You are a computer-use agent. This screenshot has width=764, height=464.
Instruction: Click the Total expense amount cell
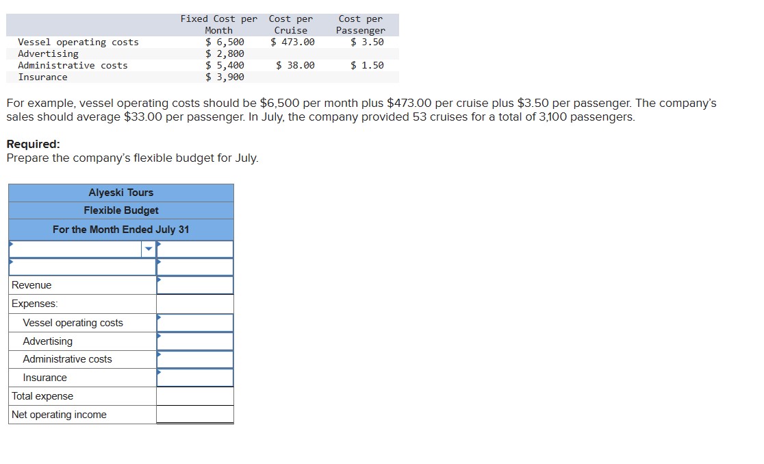point(195,395)
